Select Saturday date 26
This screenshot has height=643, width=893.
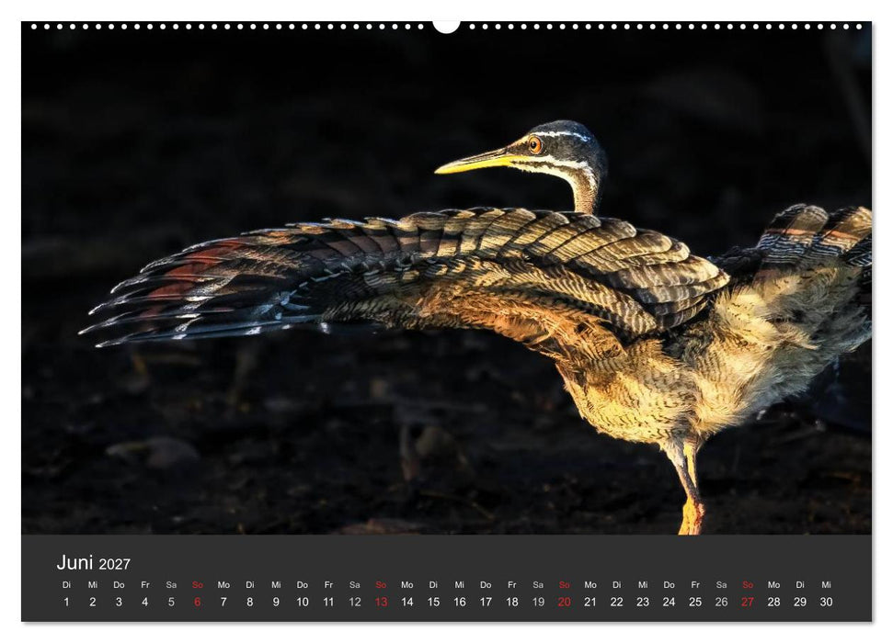[722, 602]
